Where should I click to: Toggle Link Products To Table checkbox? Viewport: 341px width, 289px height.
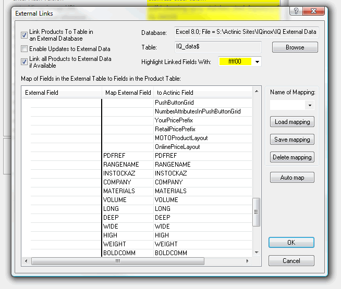click(x=25, y=35)
